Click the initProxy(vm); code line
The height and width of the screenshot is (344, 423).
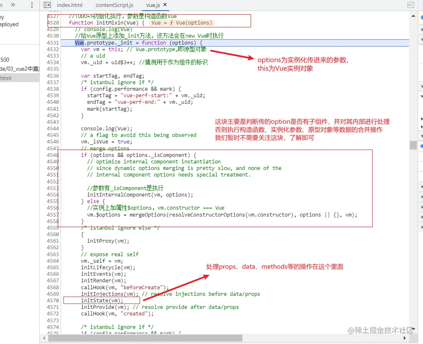click(x=108, y=241)
